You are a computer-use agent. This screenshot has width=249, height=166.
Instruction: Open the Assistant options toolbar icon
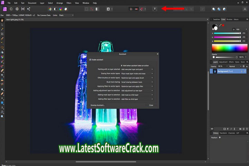click(x=155, y=9)
